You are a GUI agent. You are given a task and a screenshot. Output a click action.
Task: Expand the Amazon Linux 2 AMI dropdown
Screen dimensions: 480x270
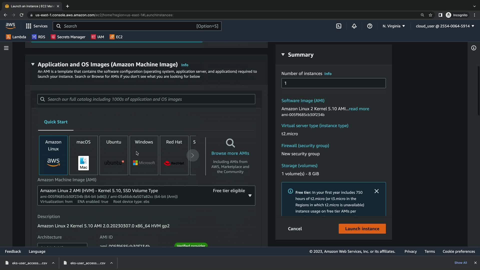click(250, 195)
